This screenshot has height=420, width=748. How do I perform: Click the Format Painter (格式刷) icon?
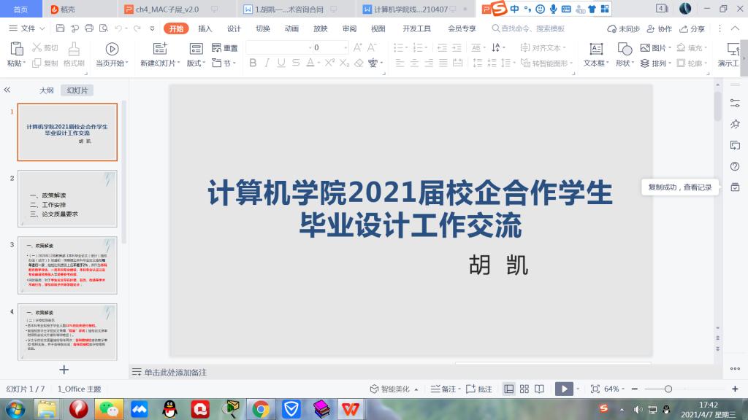click(74, 48)
